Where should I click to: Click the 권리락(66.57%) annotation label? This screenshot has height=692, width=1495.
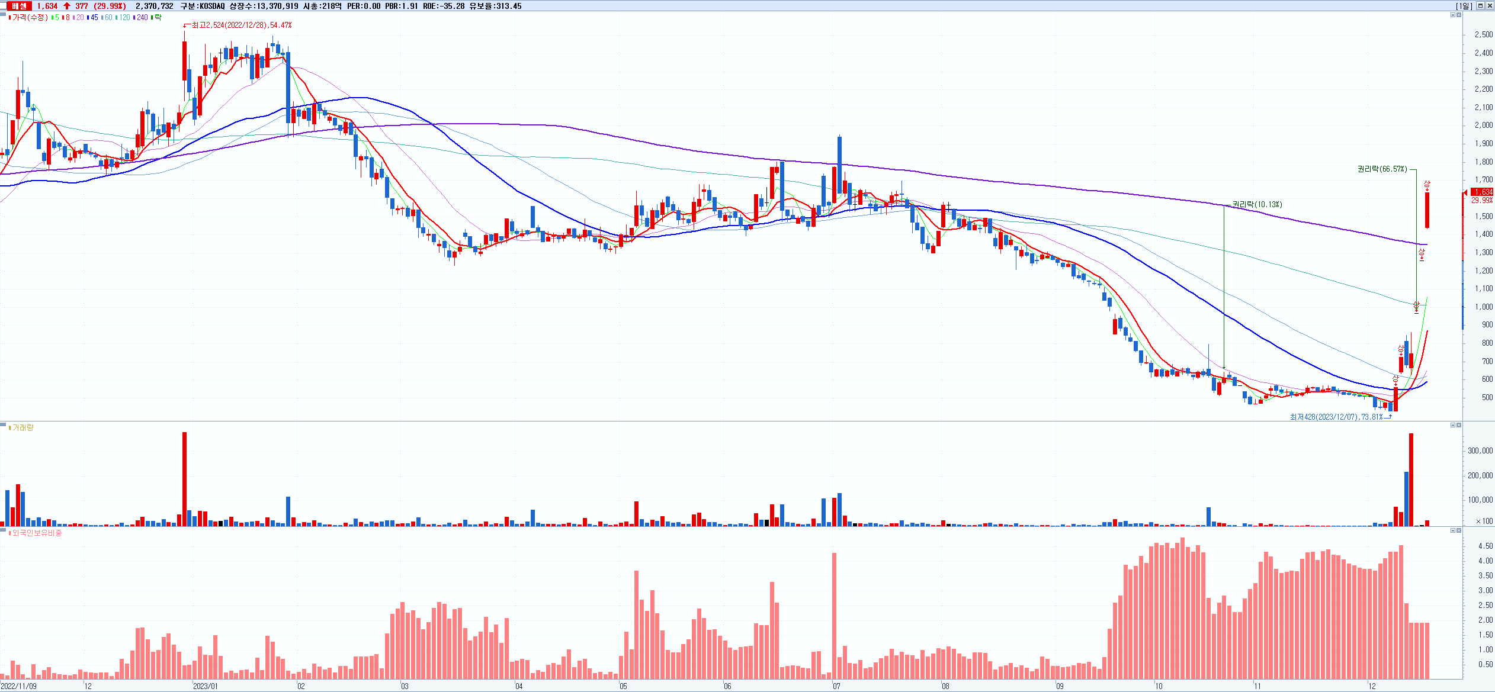(1382, 169)
